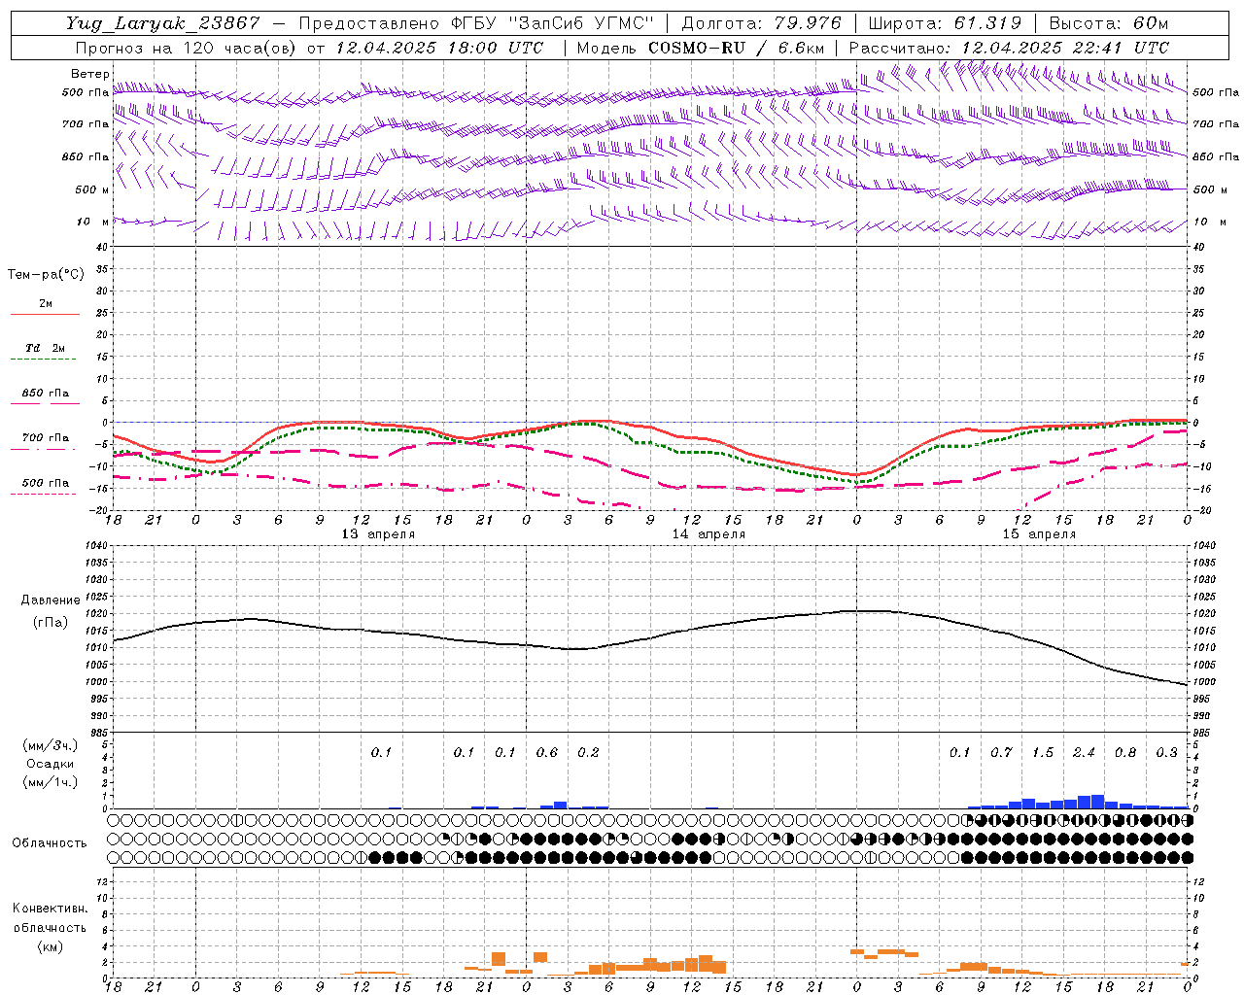Click the 500 гПа dashed legend entry in temperature panel

45,483
